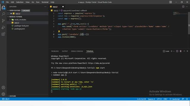Switch to the Output tab

(x=65, y=51)
